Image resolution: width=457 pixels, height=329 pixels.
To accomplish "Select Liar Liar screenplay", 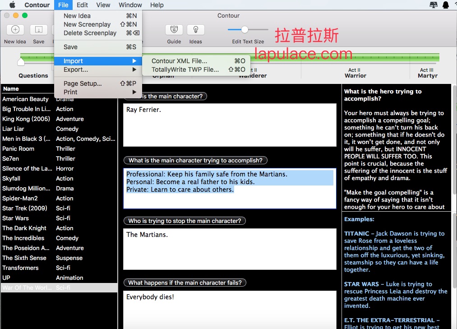I will 59,129.
